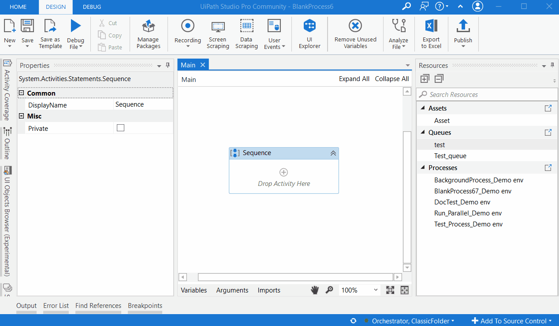The image size is (559, 326).
Task: Collapse the Misc property group
Action: pos(21,116)
